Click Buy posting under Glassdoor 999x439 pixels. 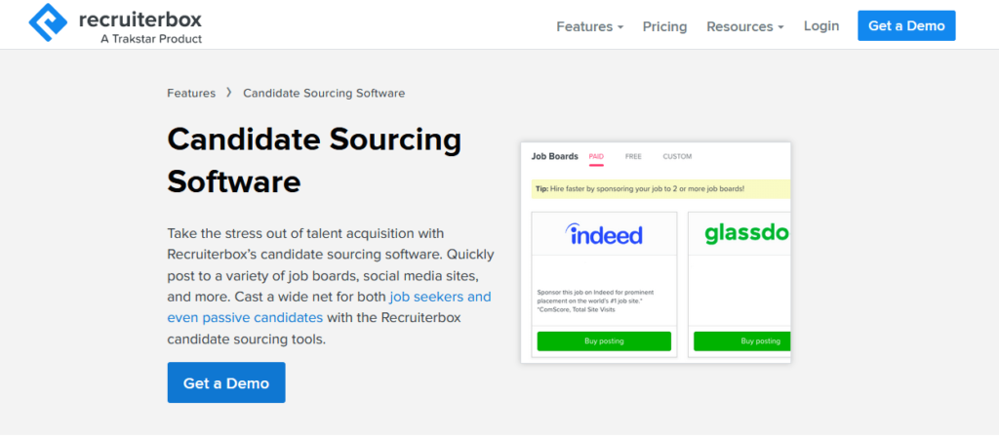[741, 341]
